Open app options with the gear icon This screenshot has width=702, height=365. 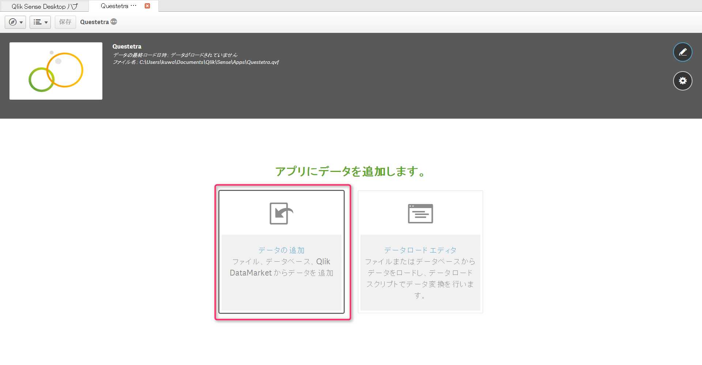click(683, 81)
